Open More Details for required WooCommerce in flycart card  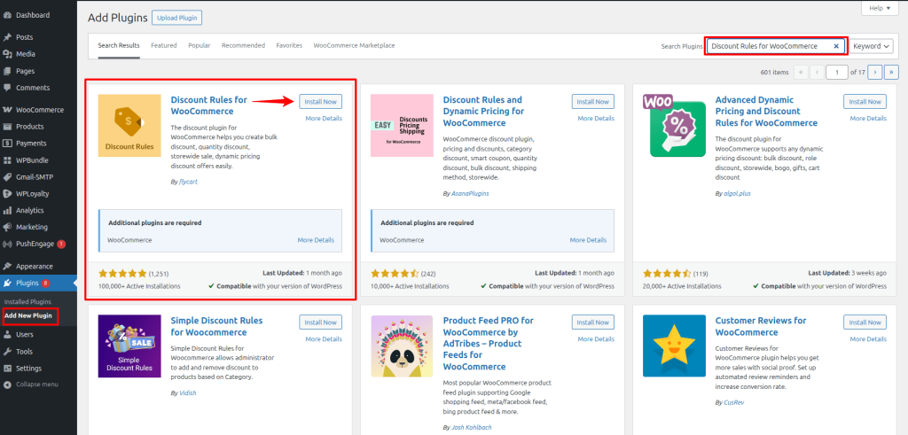point(316,240)
